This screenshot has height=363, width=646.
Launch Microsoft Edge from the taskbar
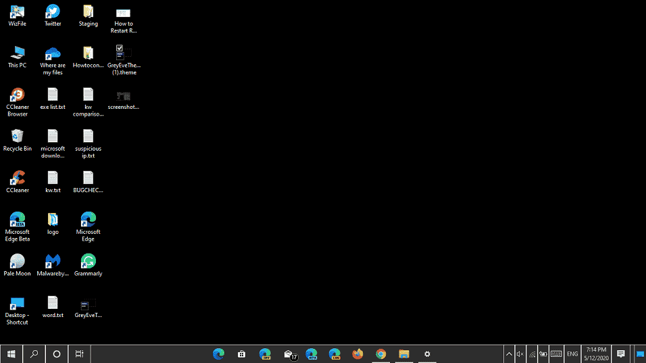click(218, 354)
